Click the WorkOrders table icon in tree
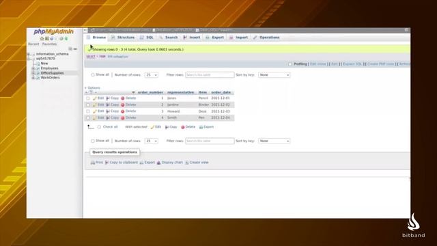Viewport: 437px width, 246px height. [x=38, y=78]
